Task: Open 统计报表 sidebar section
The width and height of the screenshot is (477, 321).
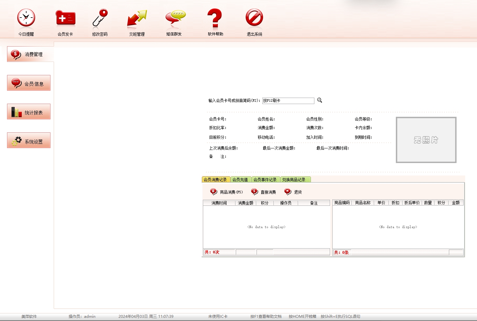Action: (29, 112)
